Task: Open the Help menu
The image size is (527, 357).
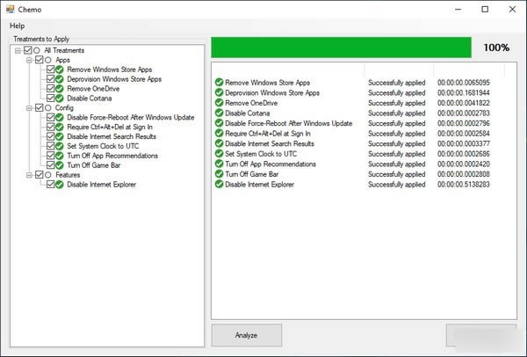Action: click(17, 25)
